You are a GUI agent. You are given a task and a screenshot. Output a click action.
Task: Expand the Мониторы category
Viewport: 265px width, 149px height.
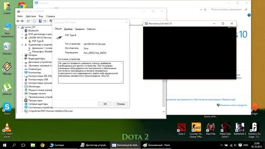(x=22, y=87)
